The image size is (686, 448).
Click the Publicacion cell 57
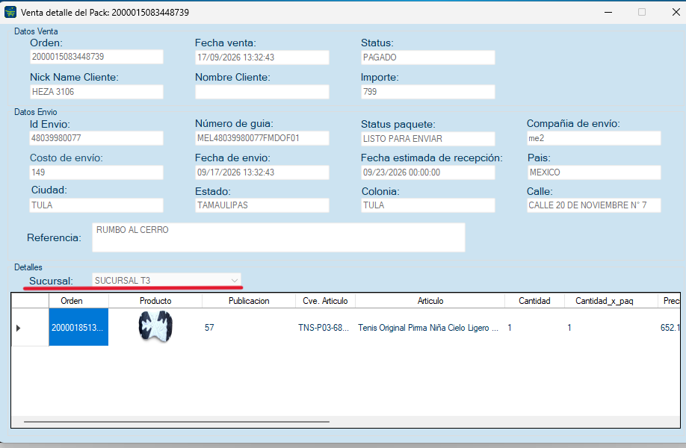click(249, 327)
